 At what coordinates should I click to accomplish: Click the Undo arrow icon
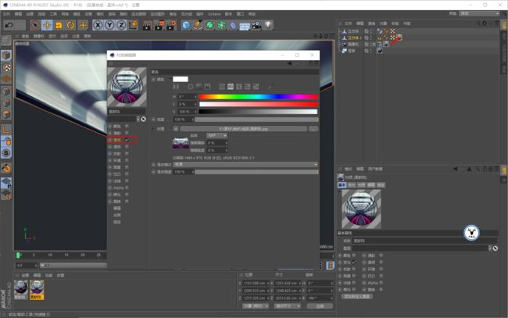tap(9, 25)
